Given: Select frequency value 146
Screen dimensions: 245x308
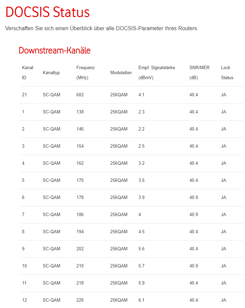Looking at the screenshot, I should pos(80,129).
